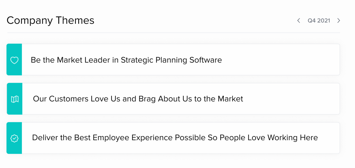Click the teal color block on the first theme card

14,60
